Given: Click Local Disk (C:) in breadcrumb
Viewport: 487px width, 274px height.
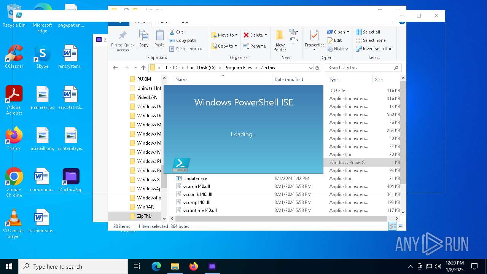Looking at the screenshot, I should [x=201, y=68].
